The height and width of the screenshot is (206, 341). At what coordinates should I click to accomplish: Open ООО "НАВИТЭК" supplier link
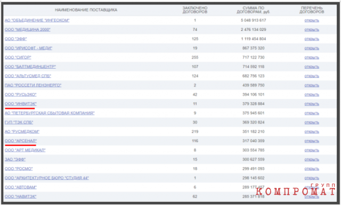coord(20,196)
